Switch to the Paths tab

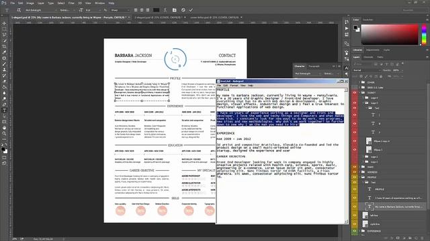[380, 57]
